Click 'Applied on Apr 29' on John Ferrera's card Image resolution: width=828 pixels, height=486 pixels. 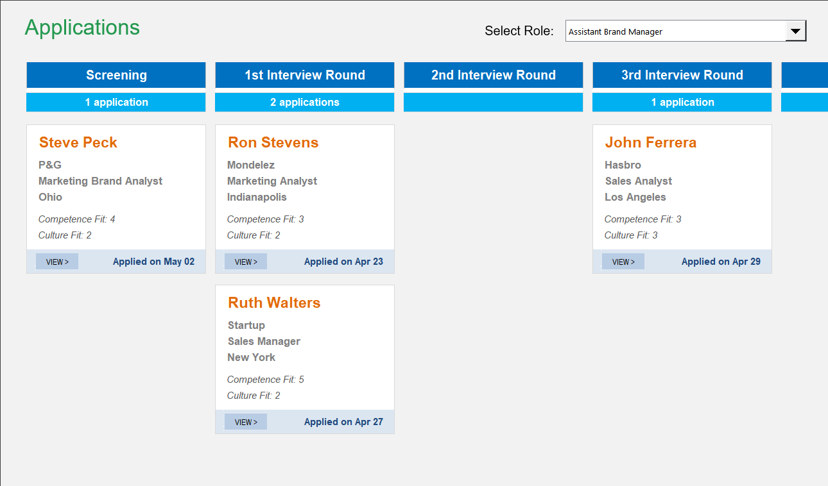pos(721,261)
